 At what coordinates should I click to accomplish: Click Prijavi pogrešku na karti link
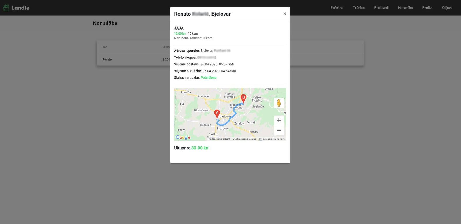272,139
